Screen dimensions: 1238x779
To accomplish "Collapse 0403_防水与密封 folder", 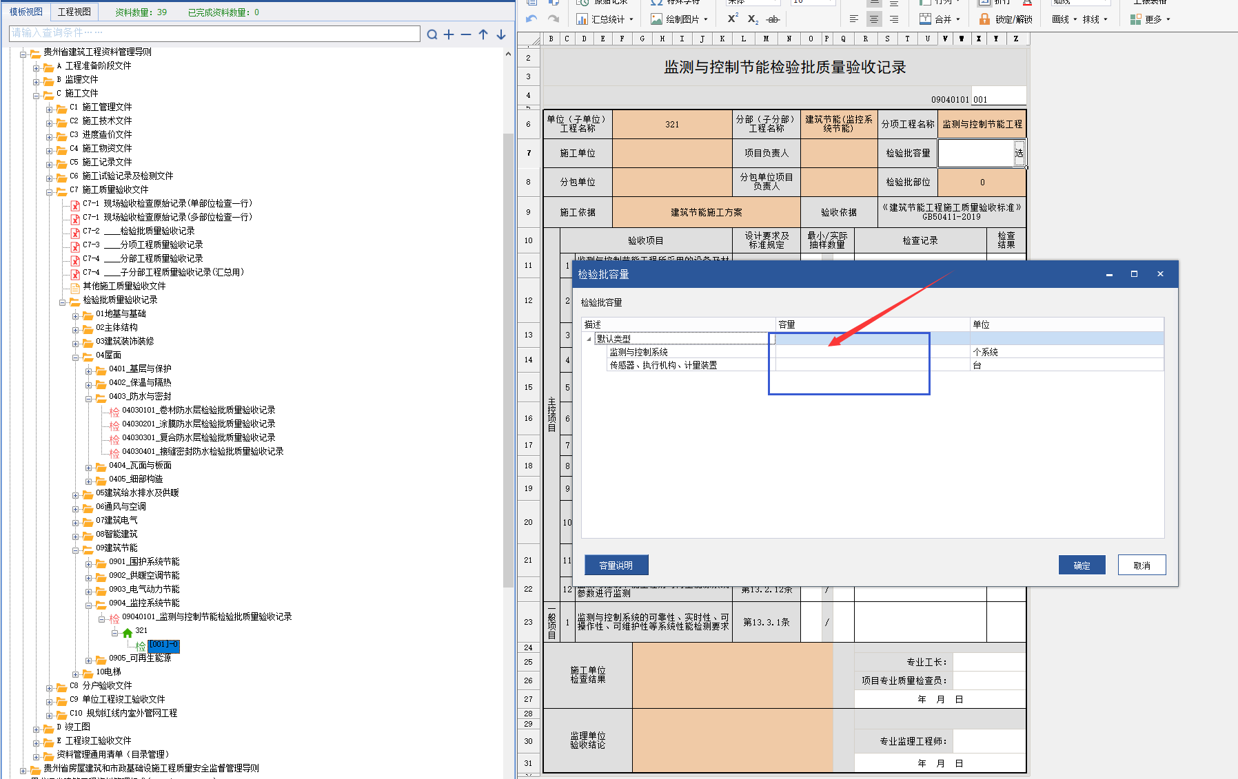I will pos(88,398).
